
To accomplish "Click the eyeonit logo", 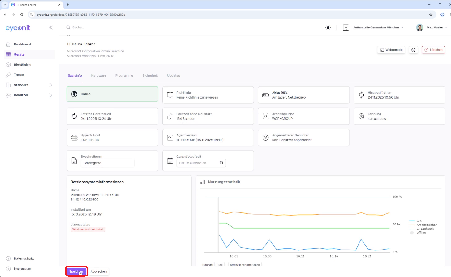I will [18, 28].
